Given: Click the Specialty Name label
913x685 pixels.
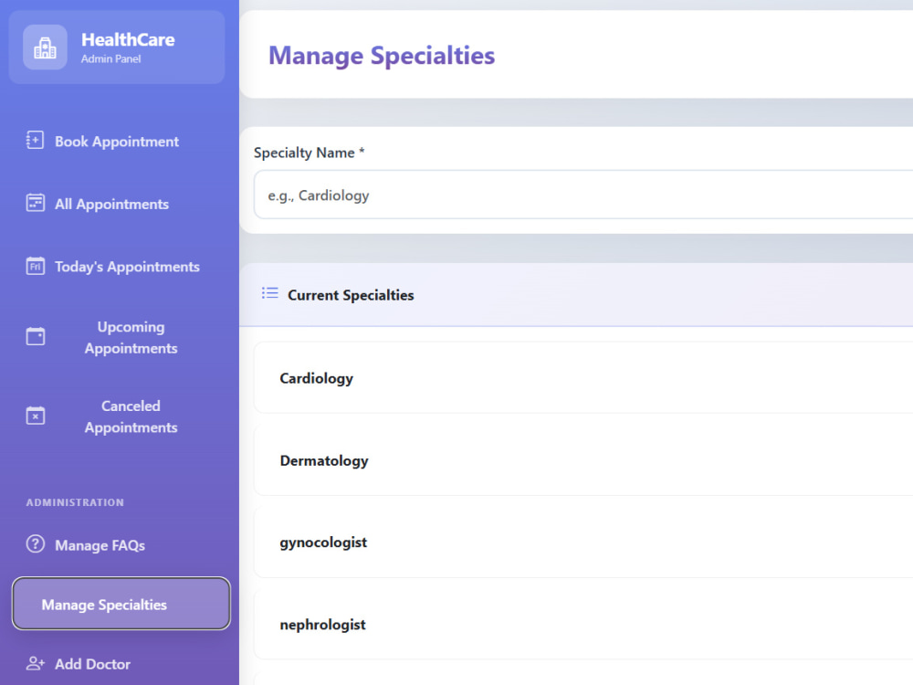Looking at the screenshot, I should pyautogui.click(x=310, y=153).
